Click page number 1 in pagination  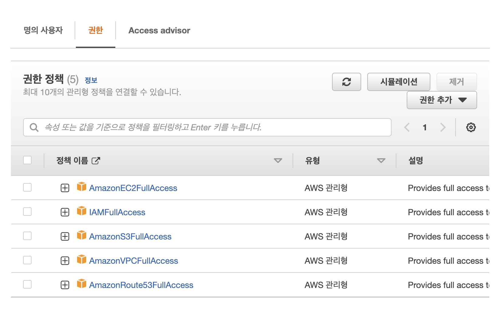click(x=425, y=128)
